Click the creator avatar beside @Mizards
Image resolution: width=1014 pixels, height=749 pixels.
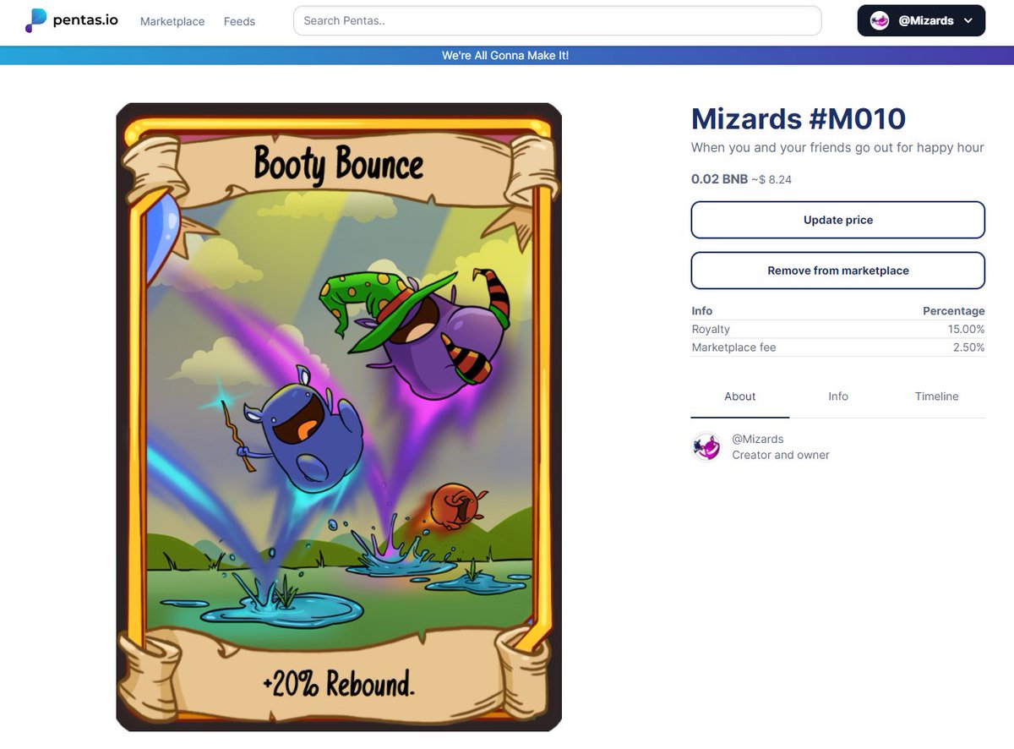706,446
